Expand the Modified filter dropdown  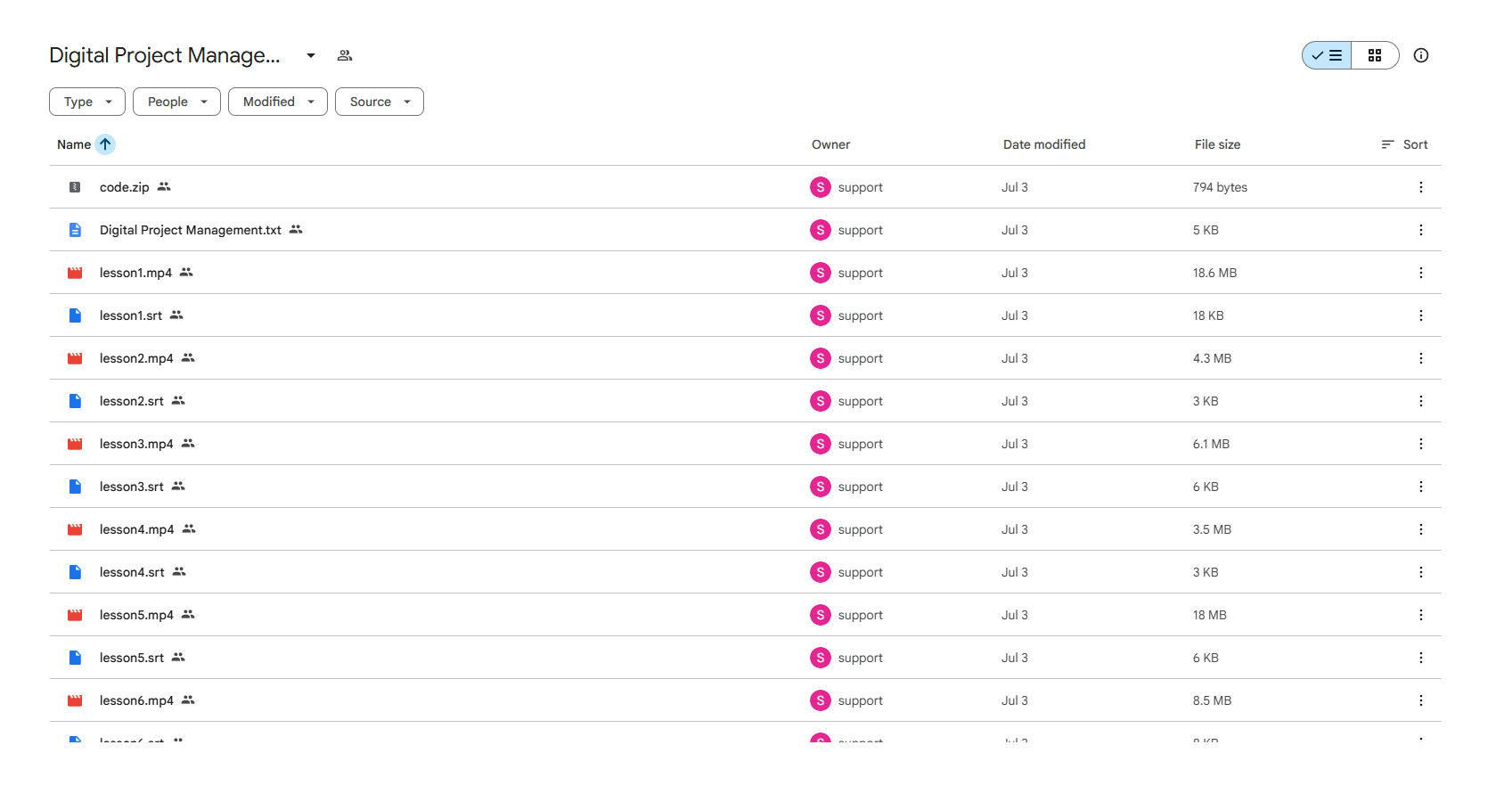pyautogui.click(x=278, y=102)
